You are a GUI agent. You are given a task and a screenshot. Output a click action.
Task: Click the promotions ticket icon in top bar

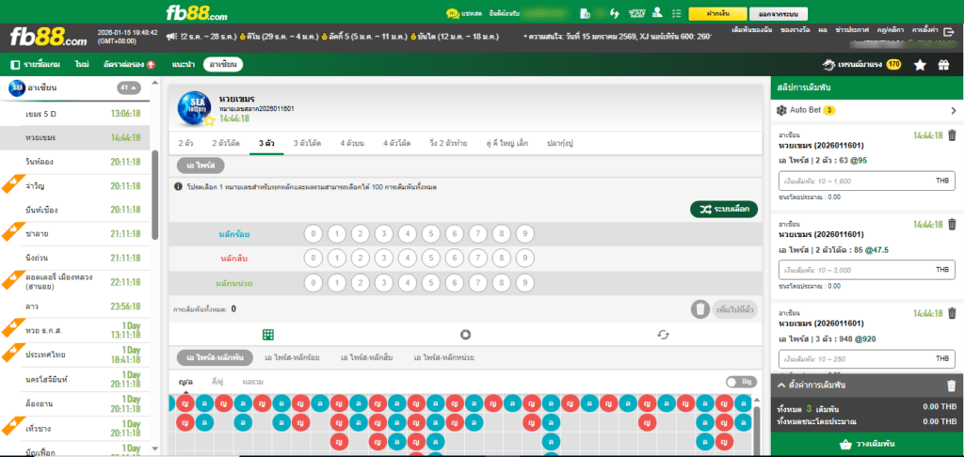(635, 13)
